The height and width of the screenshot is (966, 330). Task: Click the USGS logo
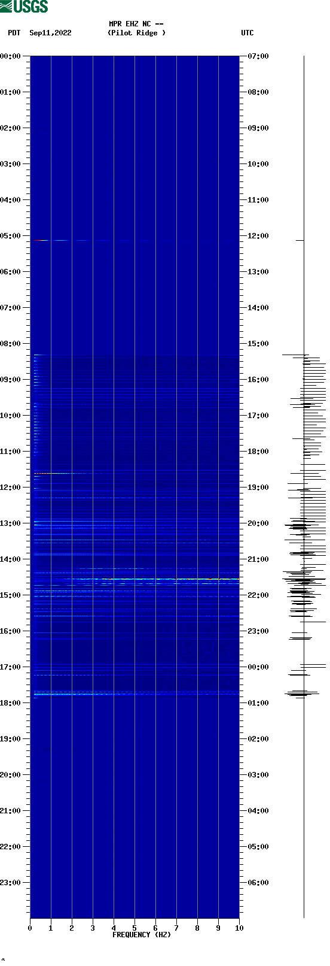(x=24, y=7)
